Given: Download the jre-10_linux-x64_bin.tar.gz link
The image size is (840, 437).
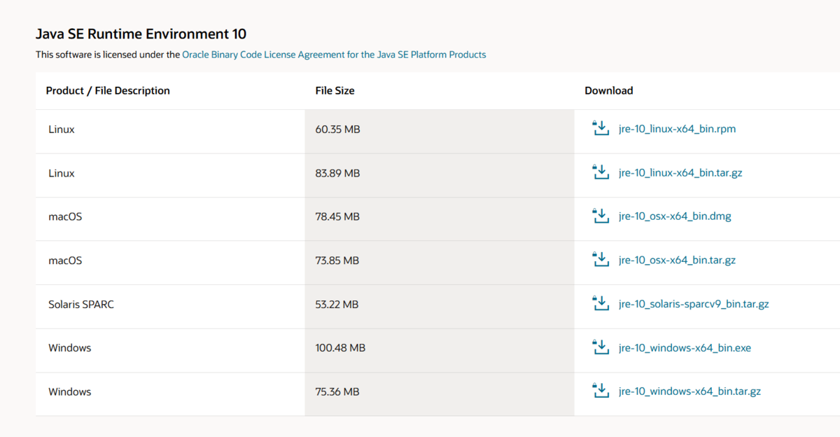Looking at the screenshot, I should [680, 173].
